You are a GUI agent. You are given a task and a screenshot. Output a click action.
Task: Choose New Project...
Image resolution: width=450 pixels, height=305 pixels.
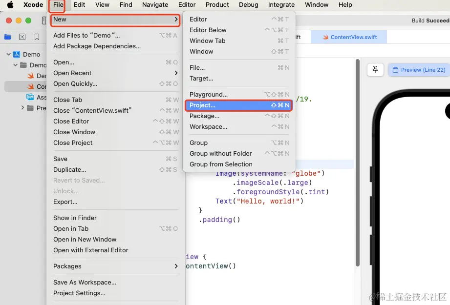click(x=239, y=105)
